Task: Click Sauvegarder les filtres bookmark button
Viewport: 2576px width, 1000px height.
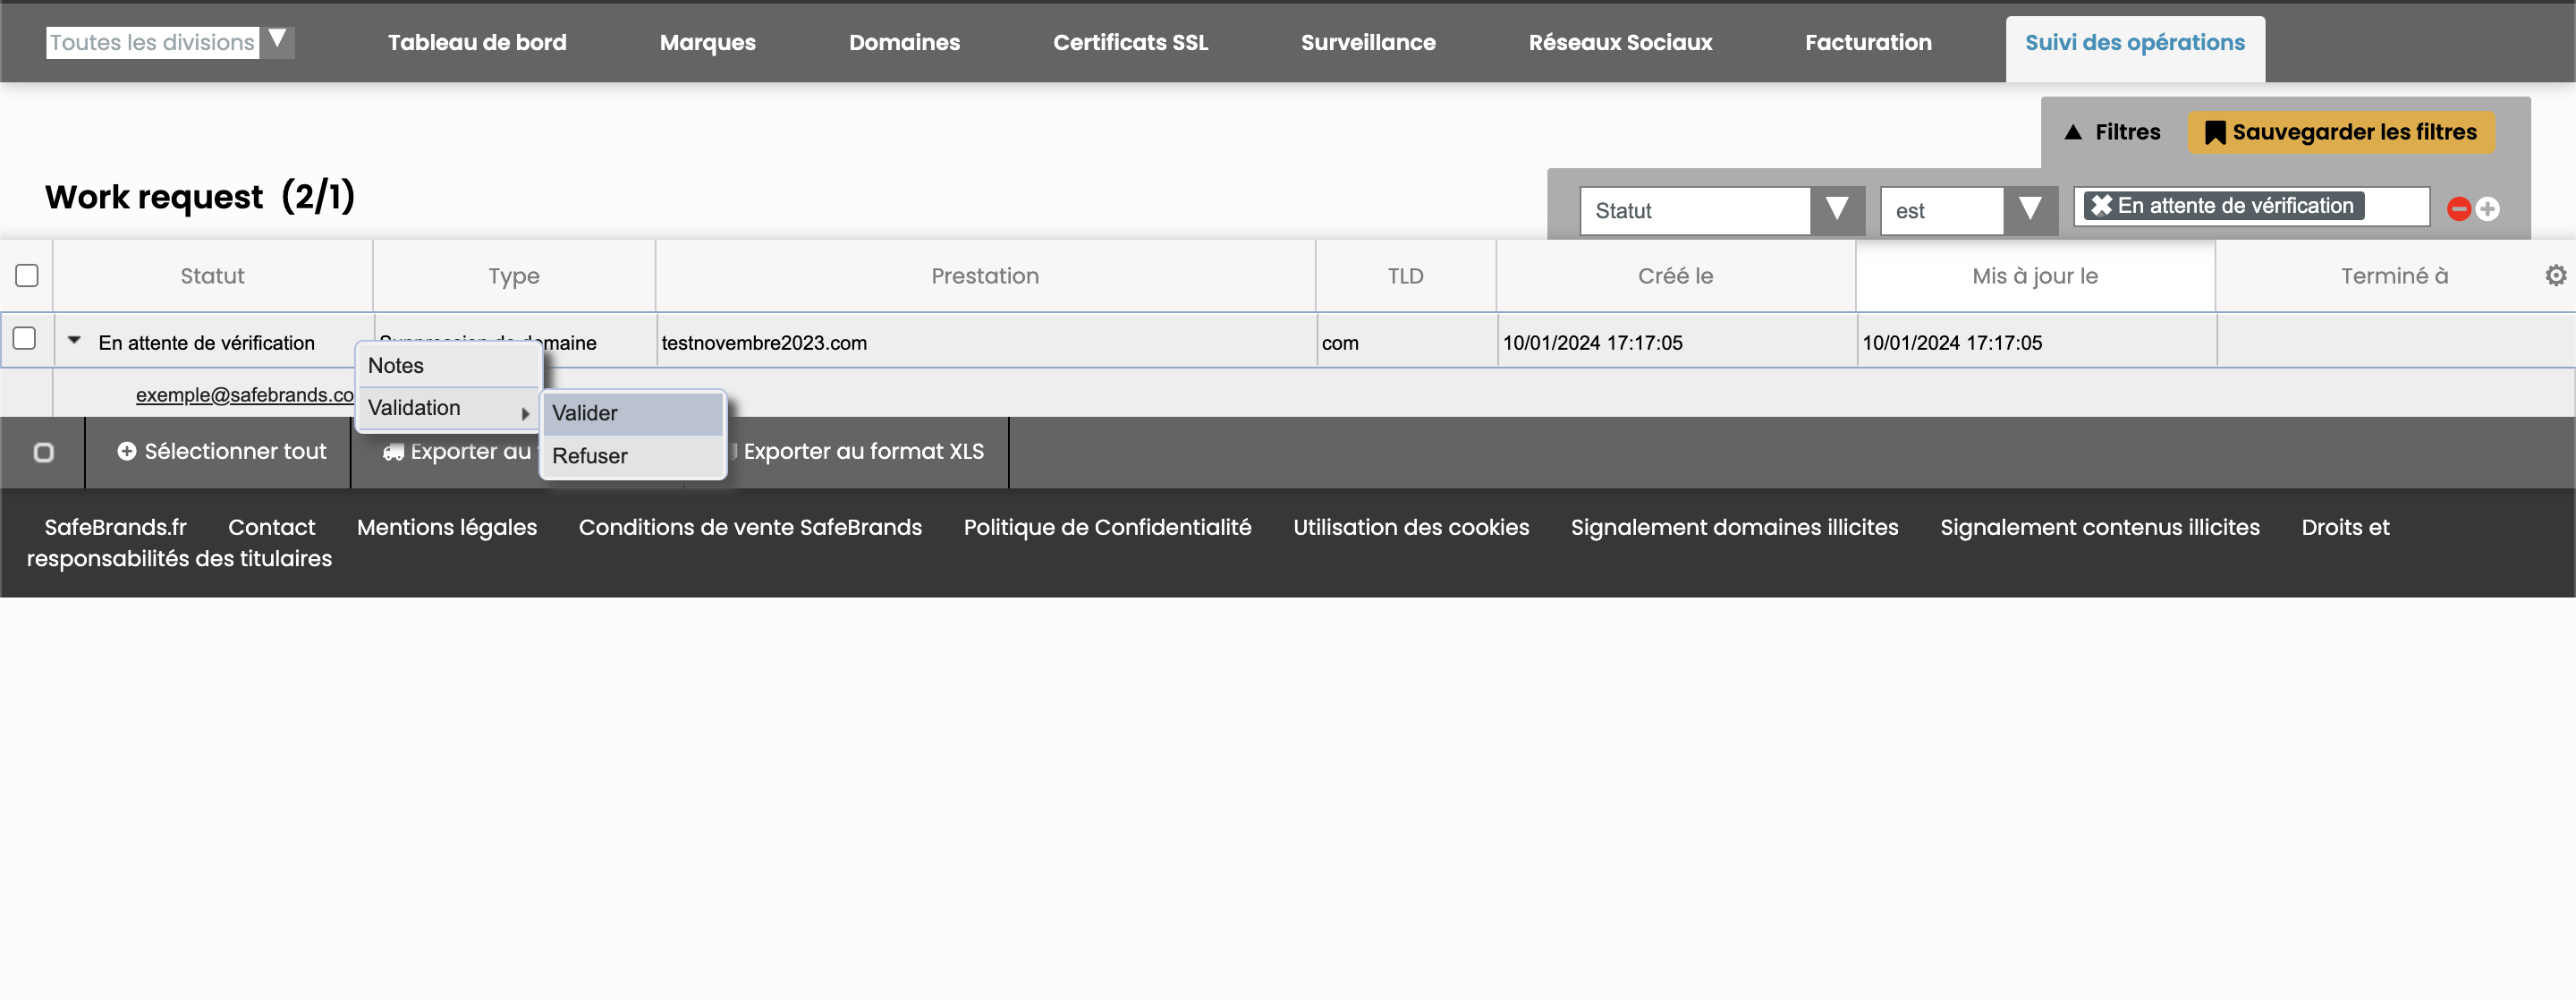Action: pos(2340,132)
